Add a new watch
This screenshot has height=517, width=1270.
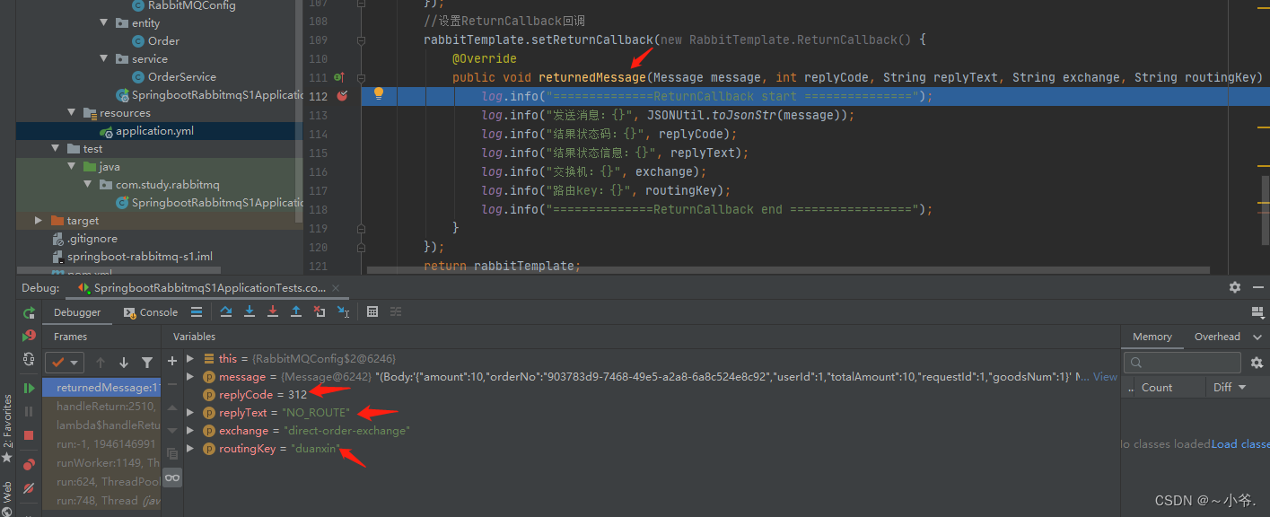click(x=172, y=361)
